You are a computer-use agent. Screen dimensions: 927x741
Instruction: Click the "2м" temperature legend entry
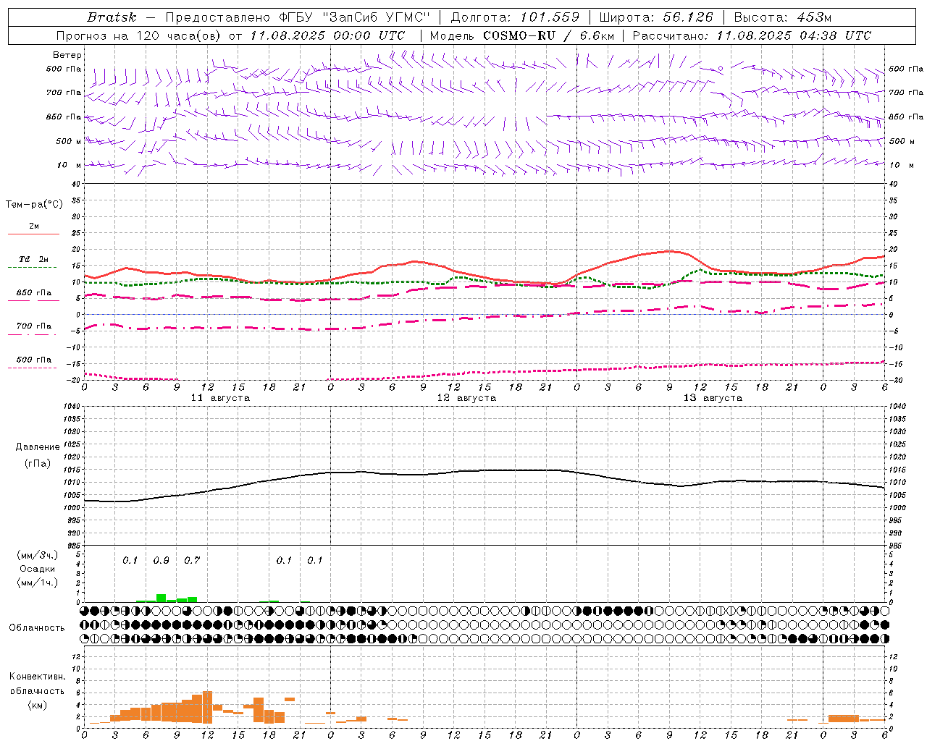34,226
